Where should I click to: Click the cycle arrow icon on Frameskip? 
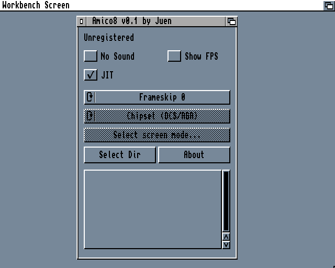click(x=90, y=97)
